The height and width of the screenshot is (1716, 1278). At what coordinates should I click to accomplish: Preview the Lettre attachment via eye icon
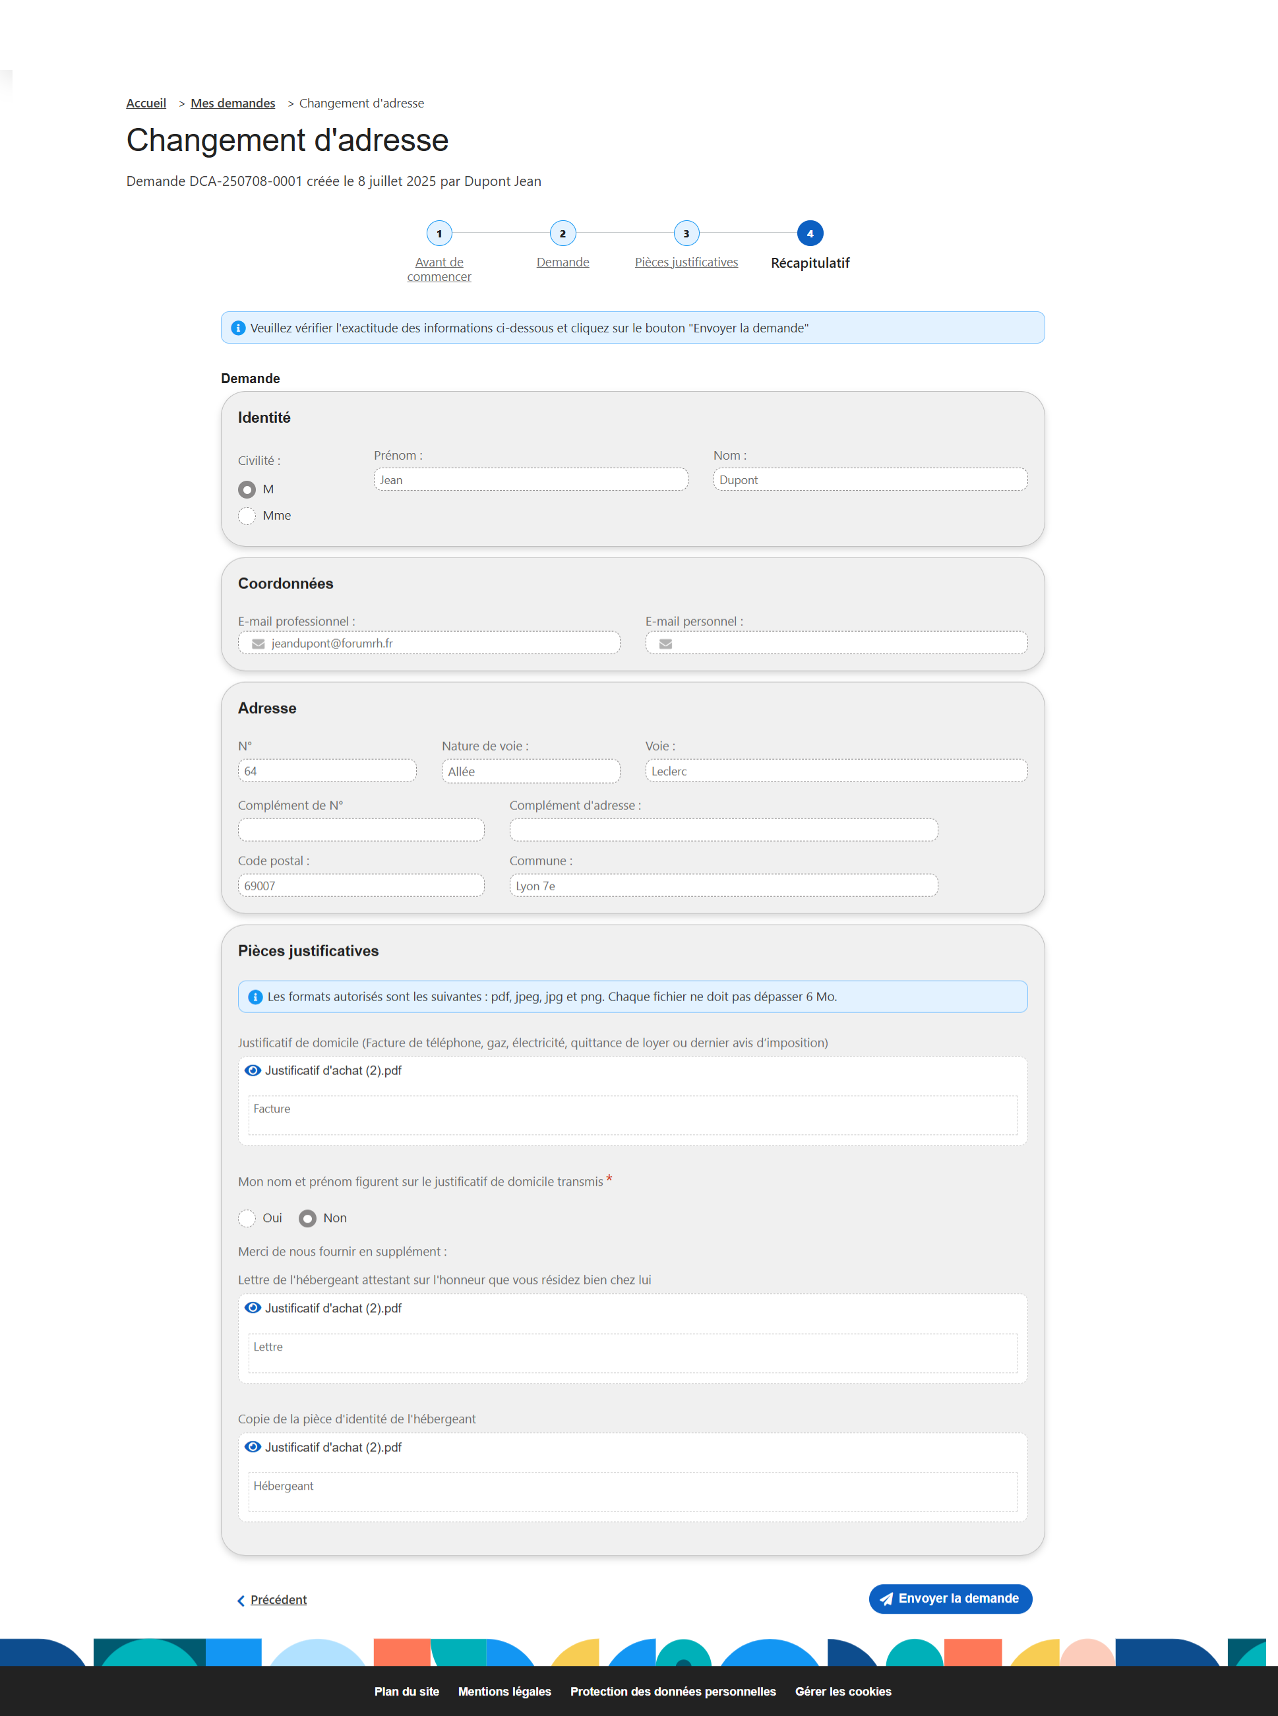[x=252, y=1308]
